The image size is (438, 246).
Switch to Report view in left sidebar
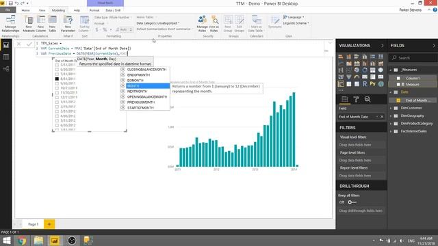coord(6,45)
